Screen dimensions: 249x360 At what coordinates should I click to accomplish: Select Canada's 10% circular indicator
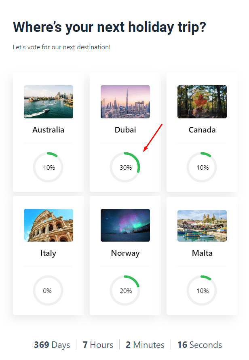pyautogui.click(x=202, y=167)
